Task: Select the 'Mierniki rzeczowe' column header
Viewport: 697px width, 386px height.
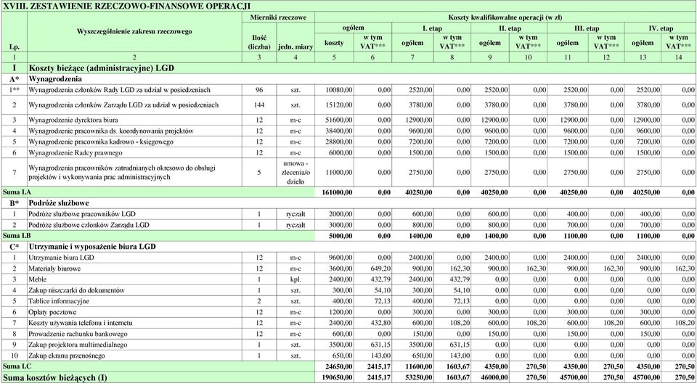Action: pyautogui.click(x=278, y=17)
